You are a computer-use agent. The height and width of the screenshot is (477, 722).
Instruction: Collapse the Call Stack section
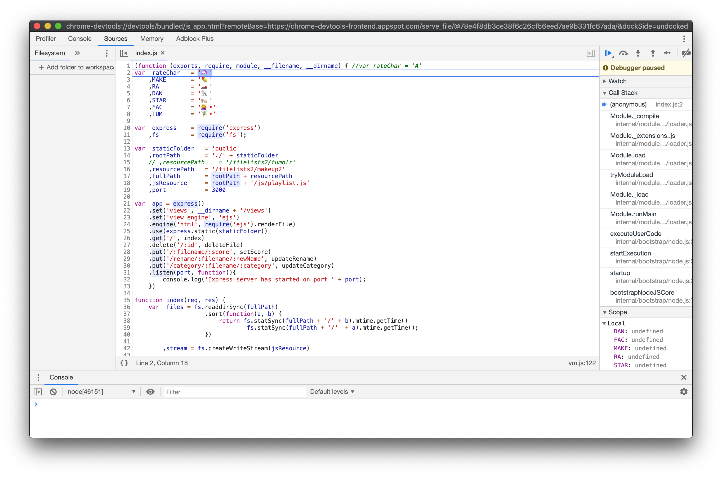[622, 93]
